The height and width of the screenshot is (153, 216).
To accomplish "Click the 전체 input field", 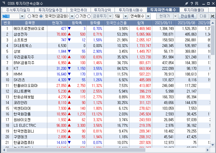I will point(11,16).
